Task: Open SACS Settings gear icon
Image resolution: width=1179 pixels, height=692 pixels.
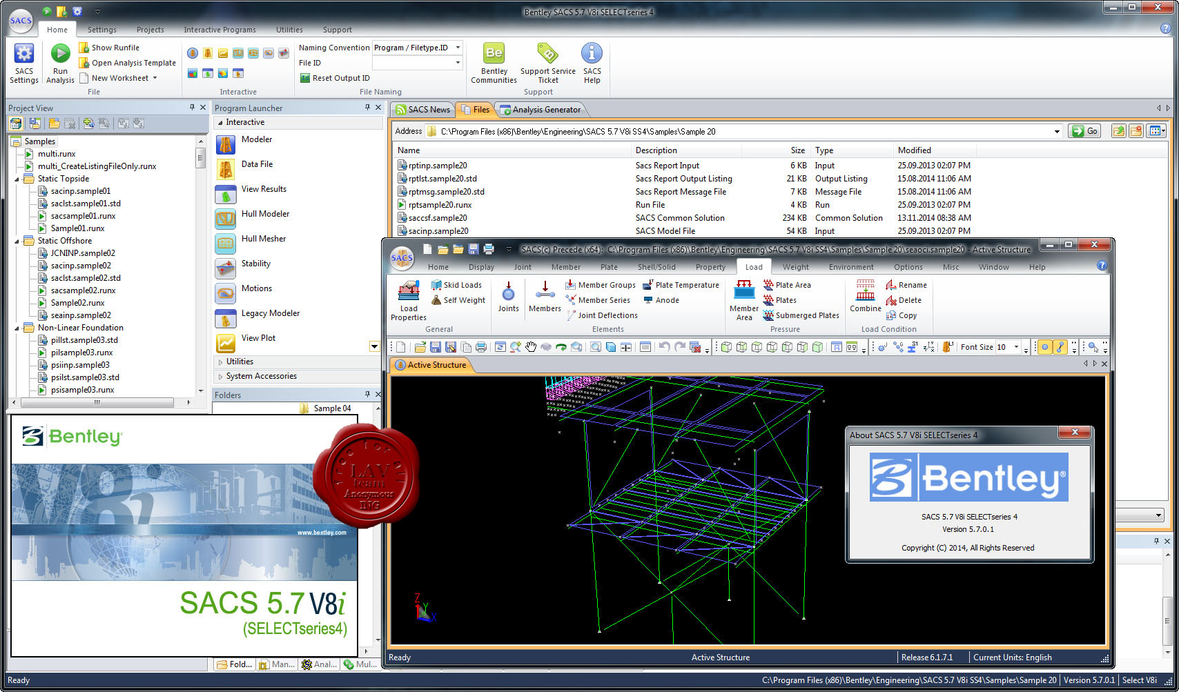Action: (x=24, y=54)
